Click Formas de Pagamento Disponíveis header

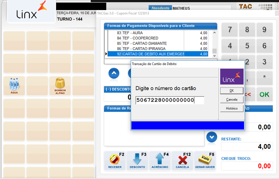160,26
